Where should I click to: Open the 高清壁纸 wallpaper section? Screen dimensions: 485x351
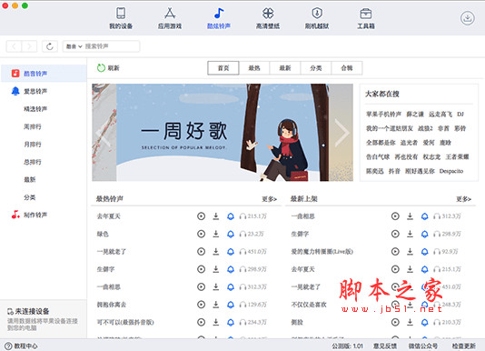268,18
